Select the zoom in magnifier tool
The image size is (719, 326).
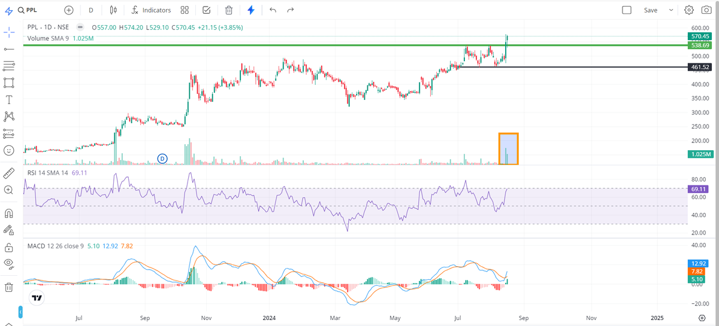coord(8,190)
